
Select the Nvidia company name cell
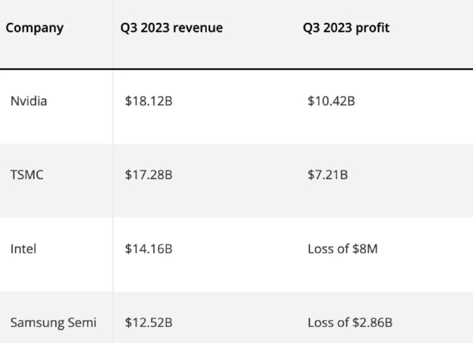pyautogui.click(x=28, y=101)
